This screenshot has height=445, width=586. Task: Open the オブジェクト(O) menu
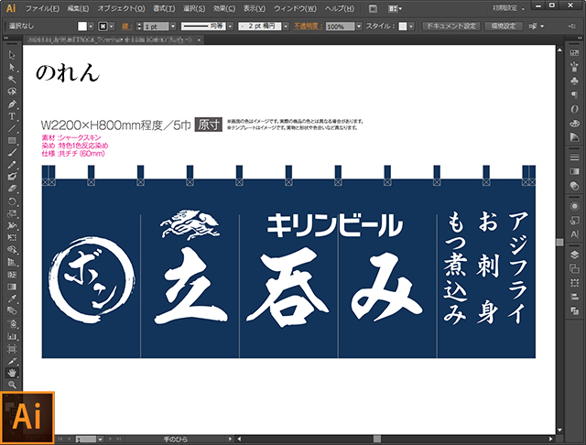[121, 8]
